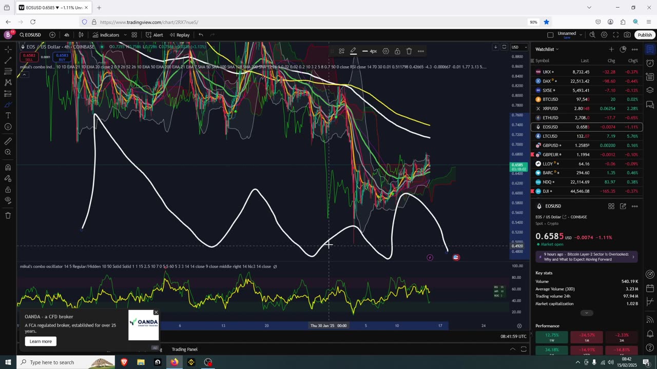Open the emoji icons tool
Image resolution: width=657 pixels, height=369 pixels.
tap(8, 127)
